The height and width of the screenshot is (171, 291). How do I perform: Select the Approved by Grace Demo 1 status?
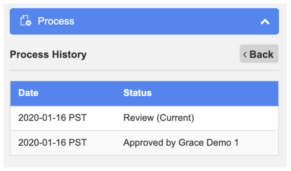coord(181,143)
